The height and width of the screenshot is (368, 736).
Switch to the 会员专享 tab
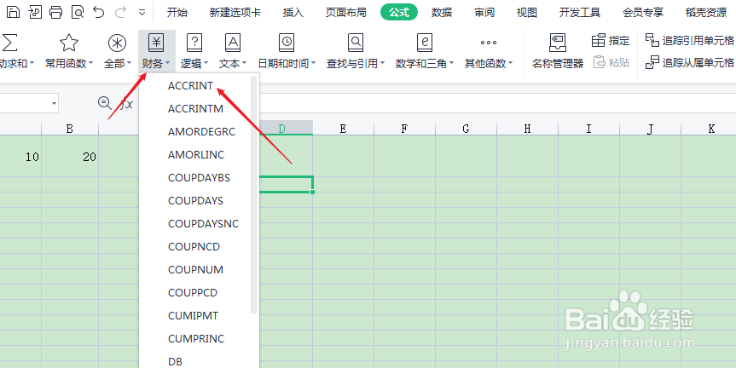click(643, 13)
